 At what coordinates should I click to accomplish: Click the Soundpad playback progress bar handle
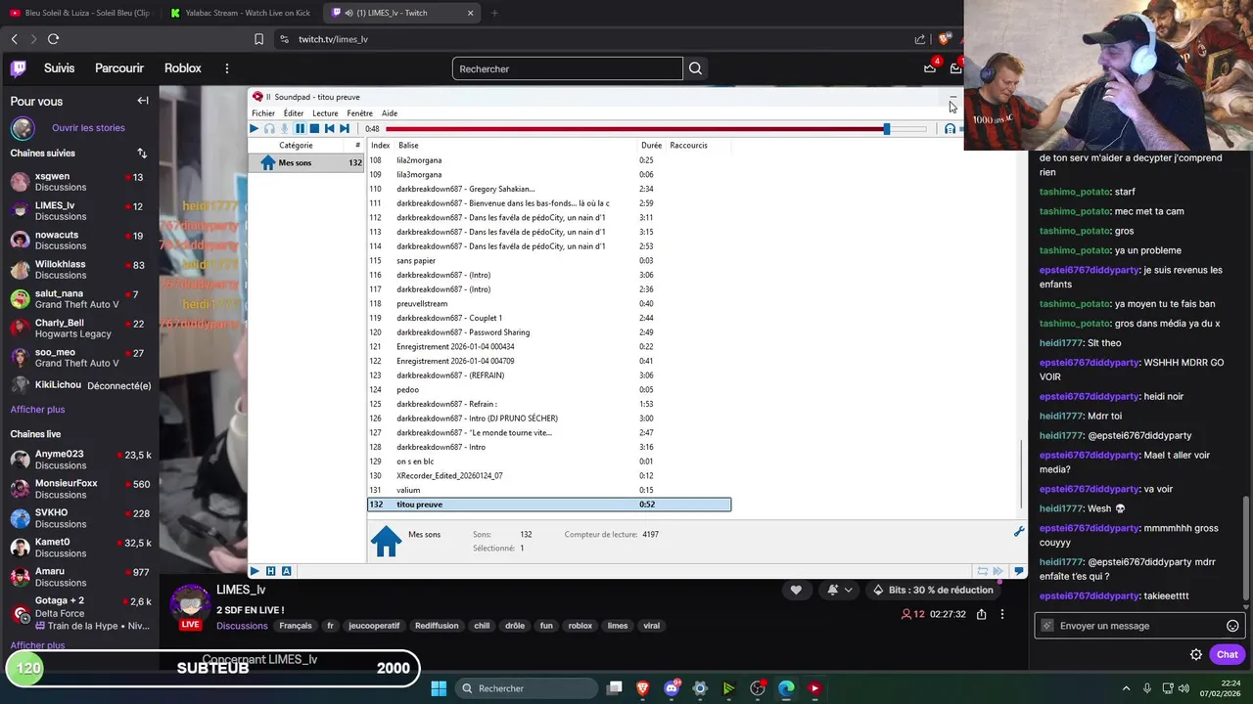click(x=887, y=129)
